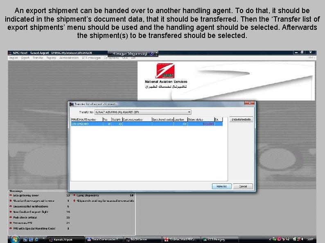Open the SITA messages menu

[91, 58]
